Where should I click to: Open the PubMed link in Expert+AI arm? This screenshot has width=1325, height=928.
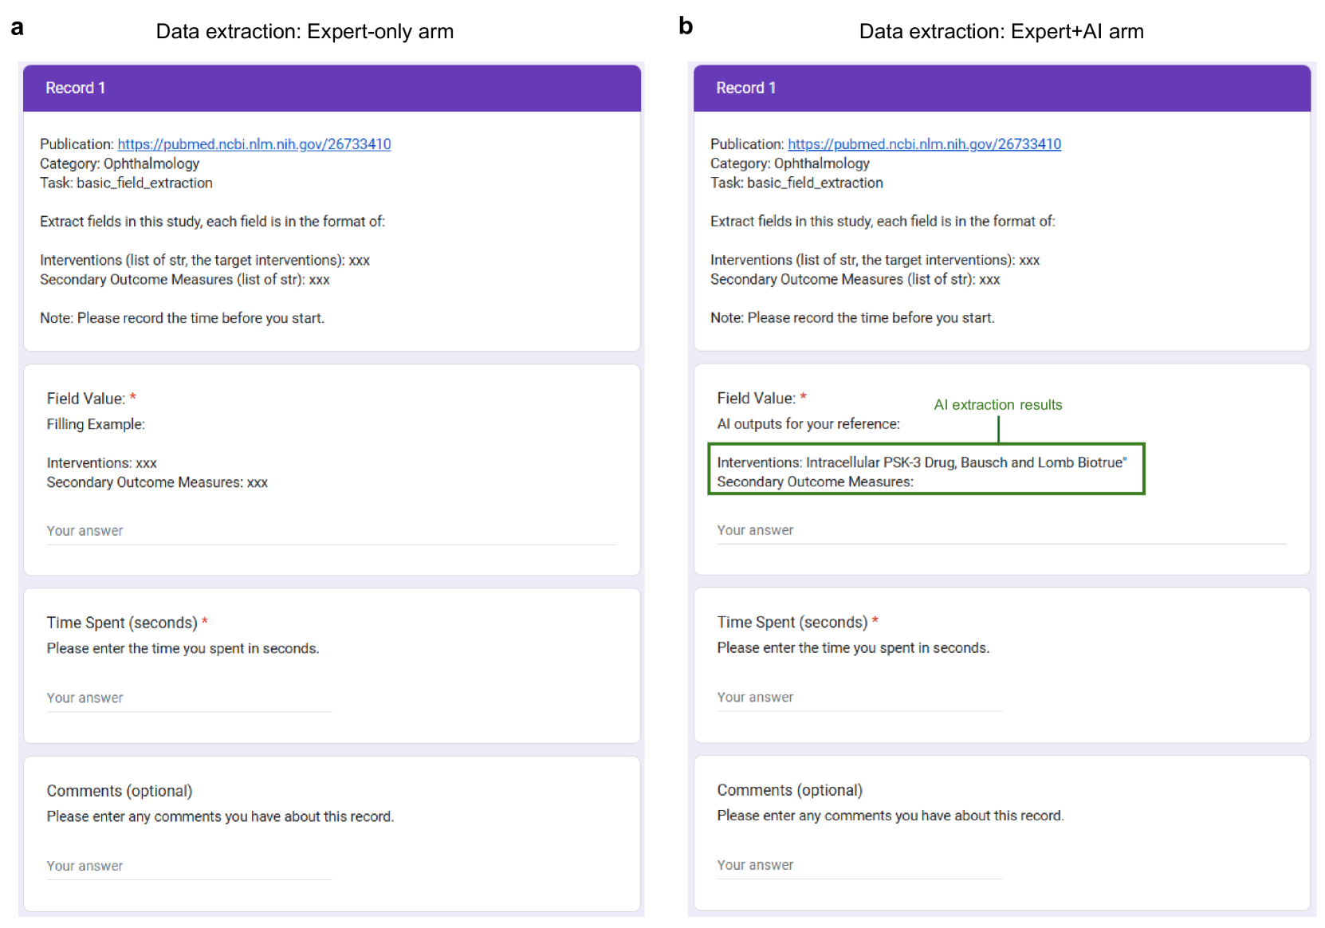coord(924,144)
